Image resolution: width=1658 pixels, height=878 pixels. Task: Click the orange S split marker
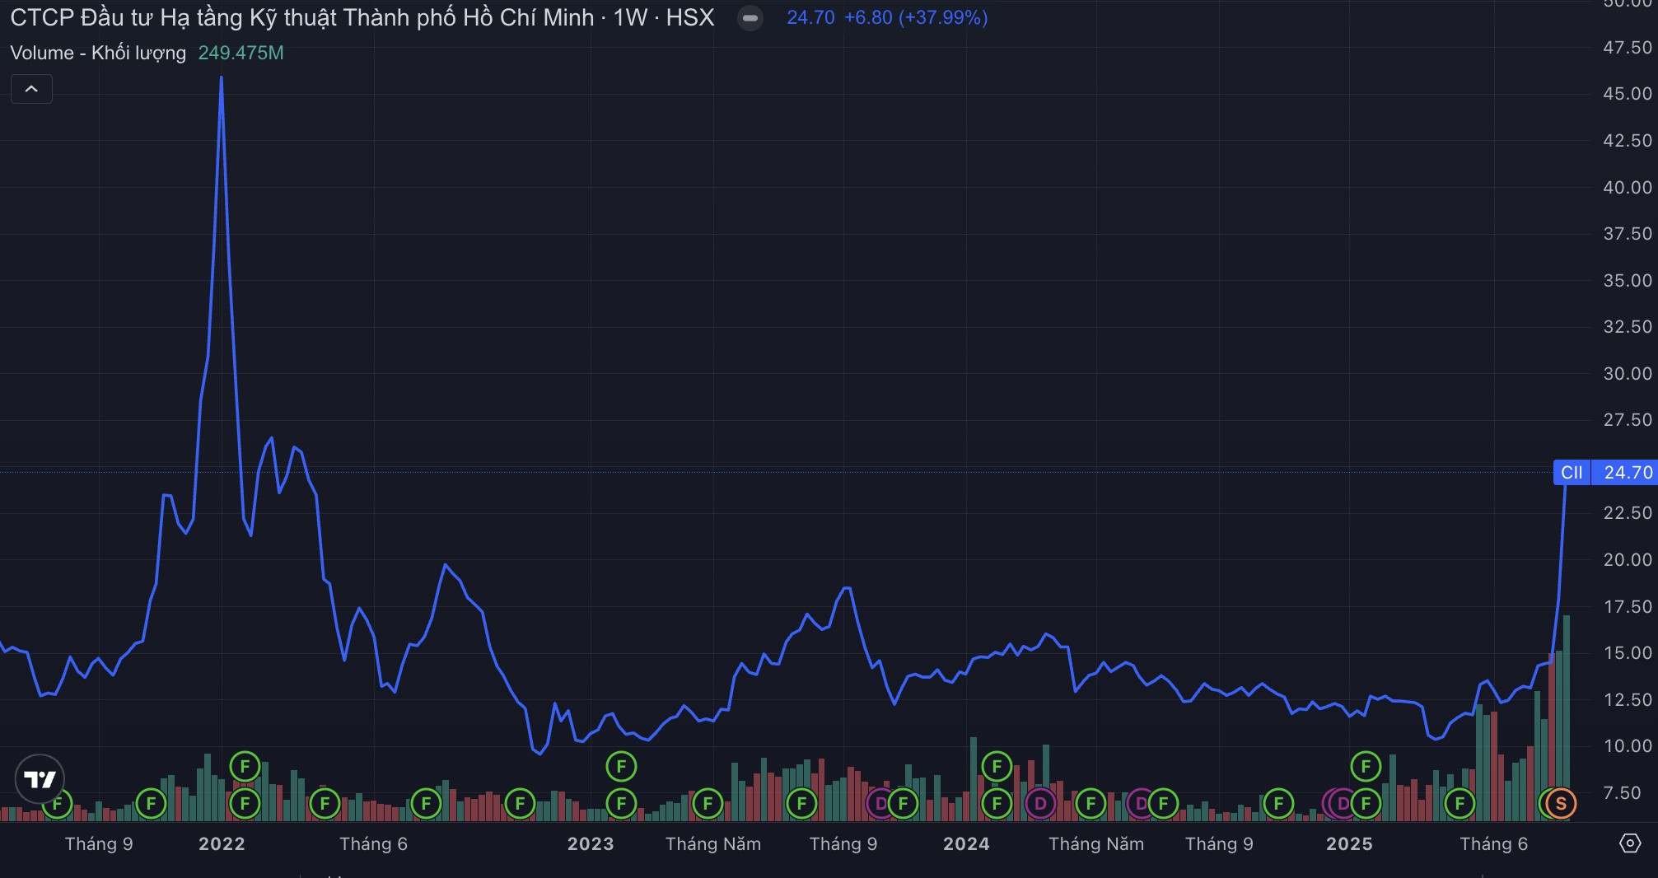(1560, 803)
